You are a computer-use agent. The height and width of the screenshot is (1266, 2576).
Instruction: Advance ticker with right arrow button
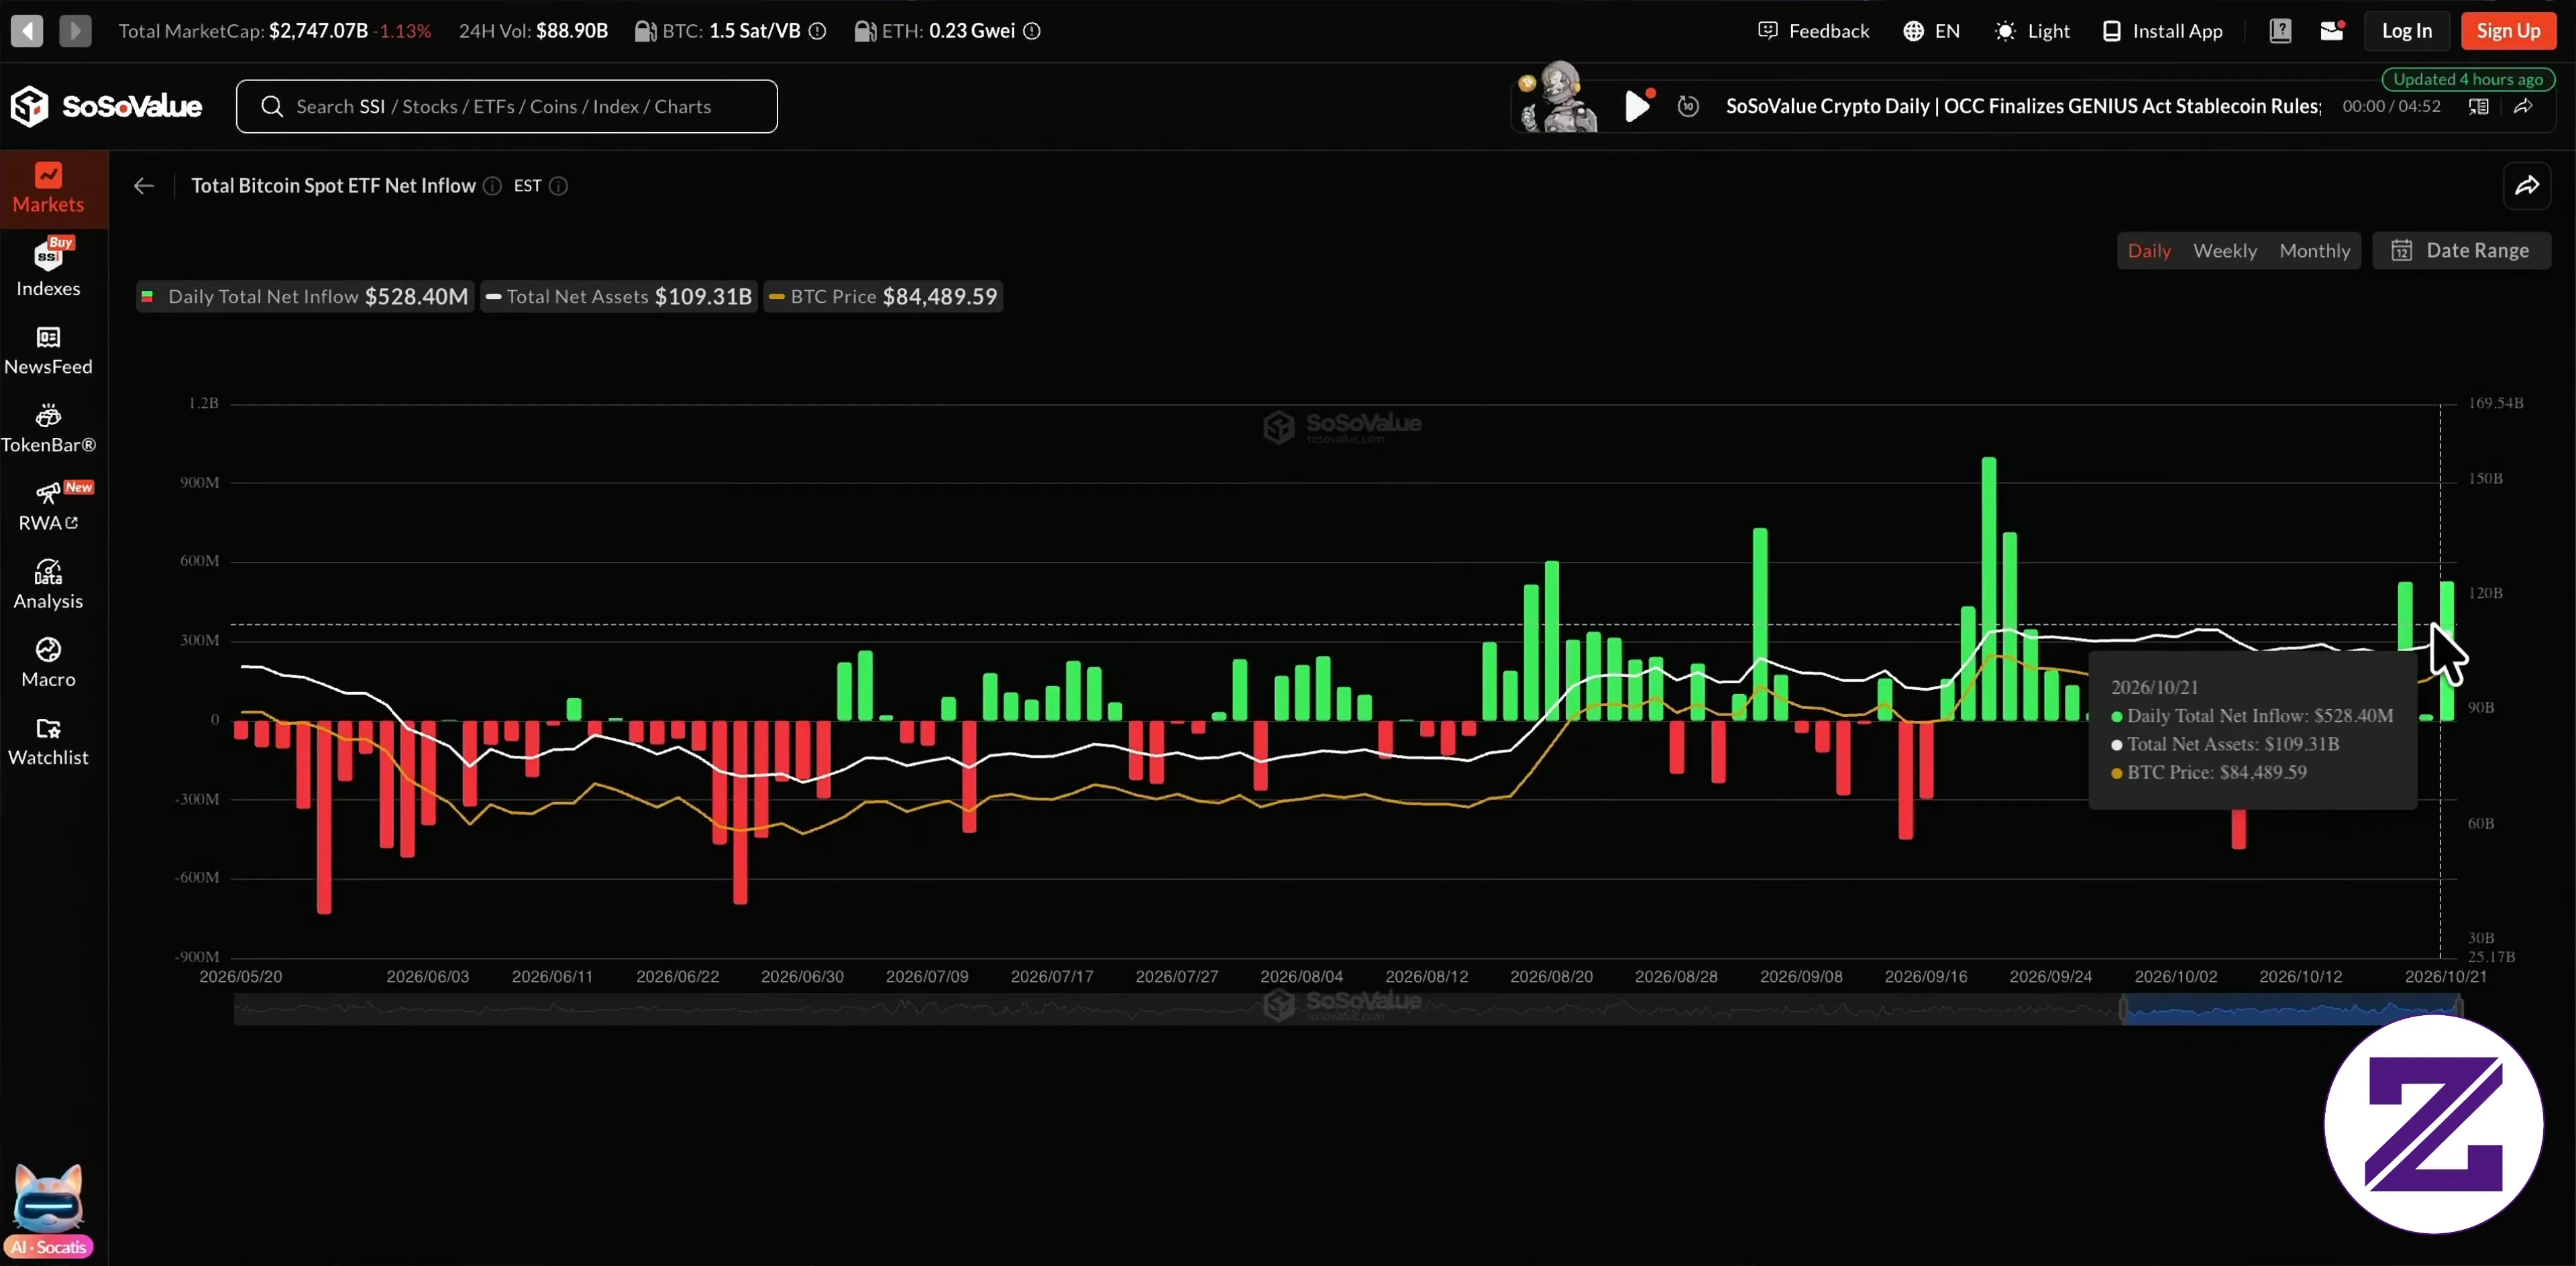75,31
